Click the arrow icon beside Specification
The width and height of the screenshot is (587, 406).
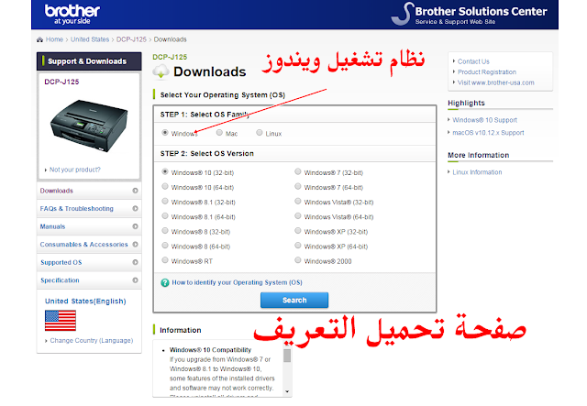point(135,280)
